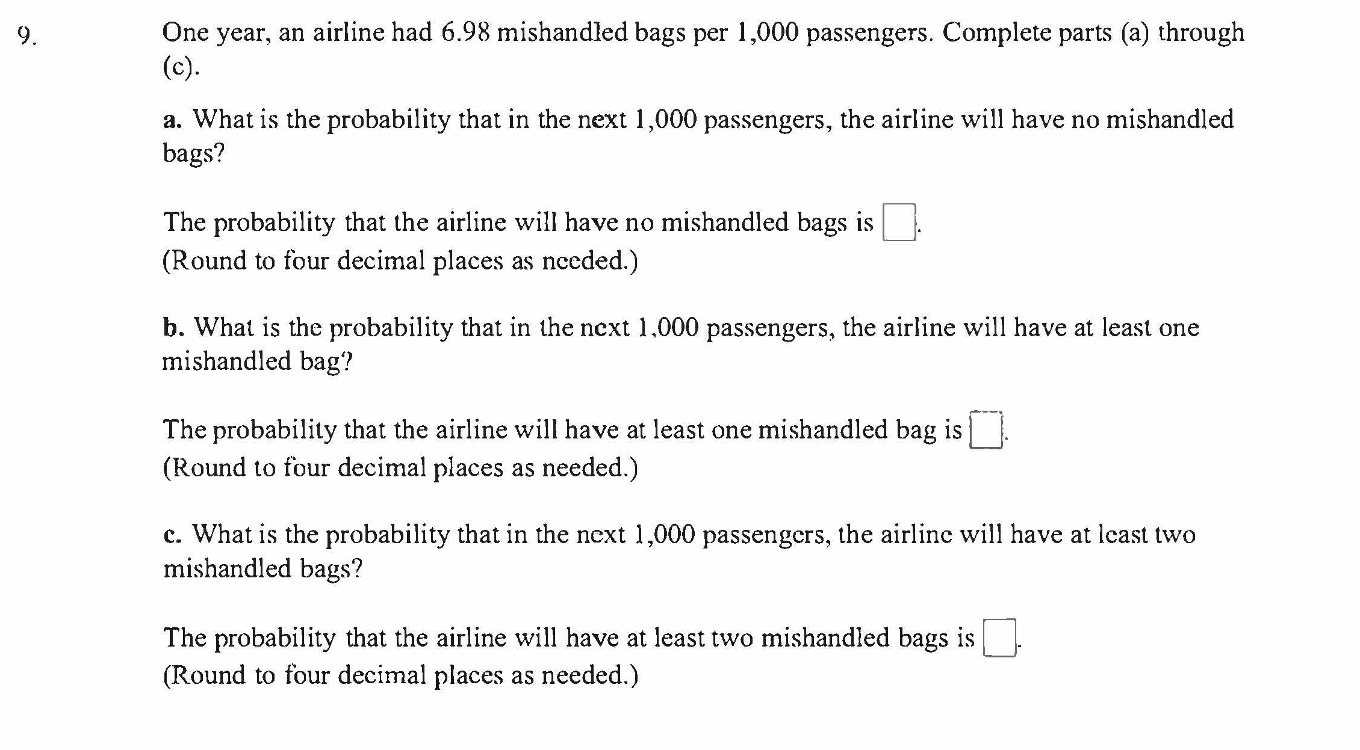Click the rounding note under part b
1360x750 pixels.
pyautogui.click(x=400, y=468)
